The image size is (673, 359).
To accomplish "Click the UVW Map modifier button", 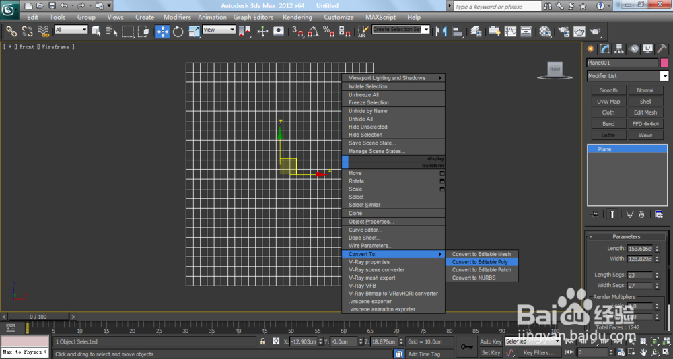I will (x=608, y=102).
